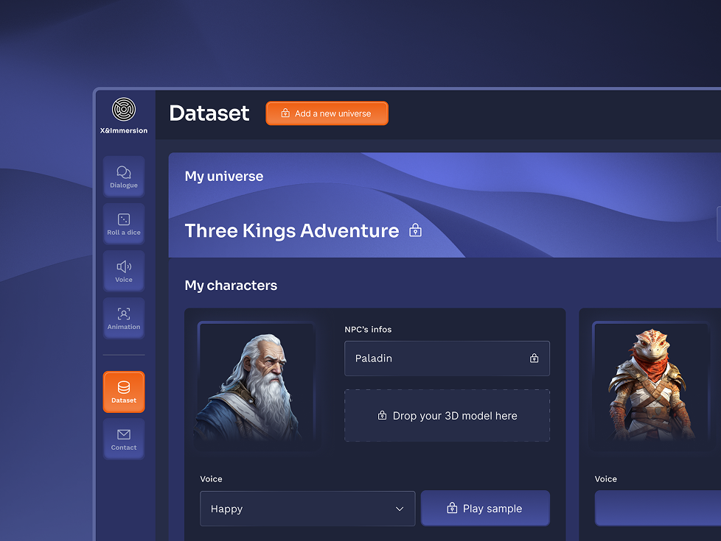721x541 pixels.
Task: Select the lizard warrior character portrait
Action: [x=652, y=382]
